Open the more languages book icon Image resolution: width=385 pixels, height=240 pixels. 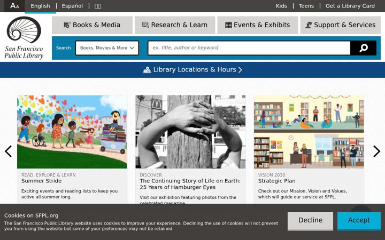coord(98,6)
